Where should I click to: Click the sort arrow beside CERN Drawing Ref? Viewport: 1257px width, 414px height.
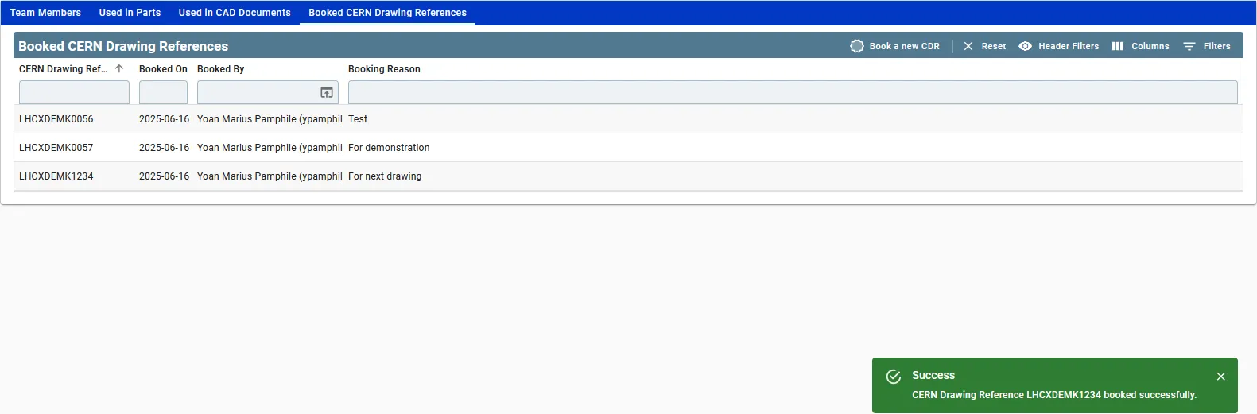pos(119,68)
